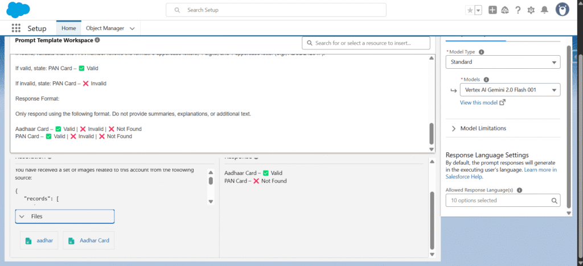Open the favorites list dropdown arrow
Viewport: 583px width, 266px height.
(478, 10)
